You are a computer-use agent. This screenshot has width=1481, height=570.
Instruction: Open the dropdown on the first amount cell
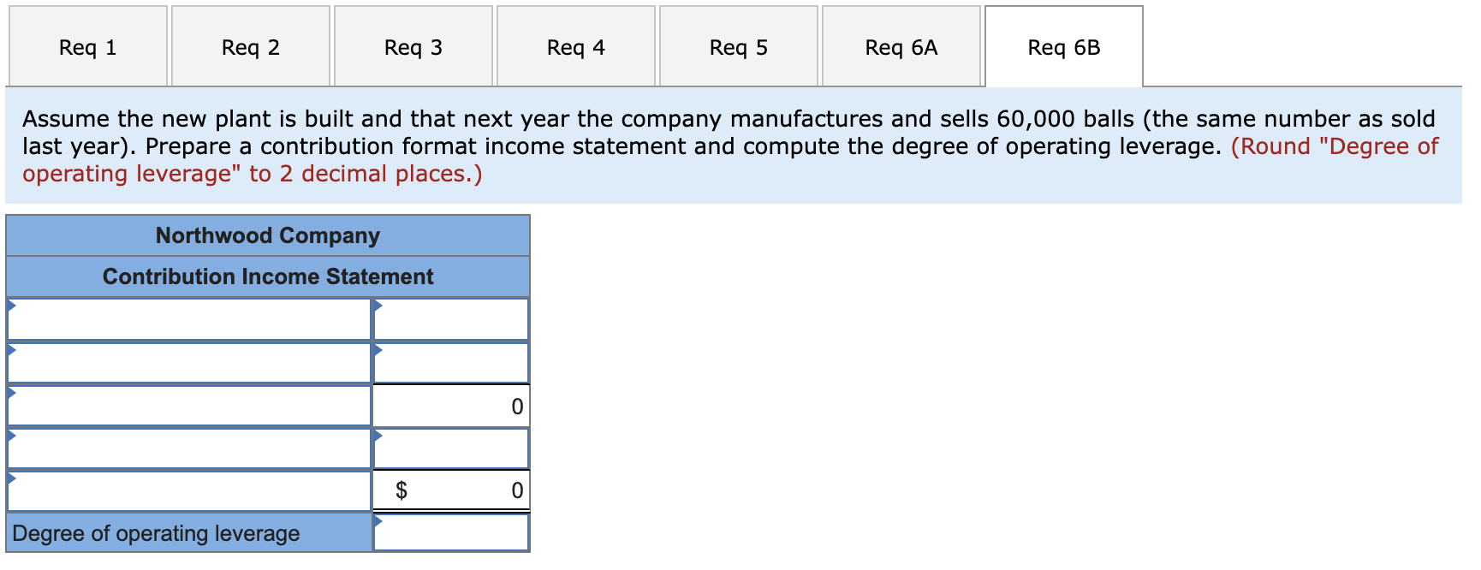377,305
